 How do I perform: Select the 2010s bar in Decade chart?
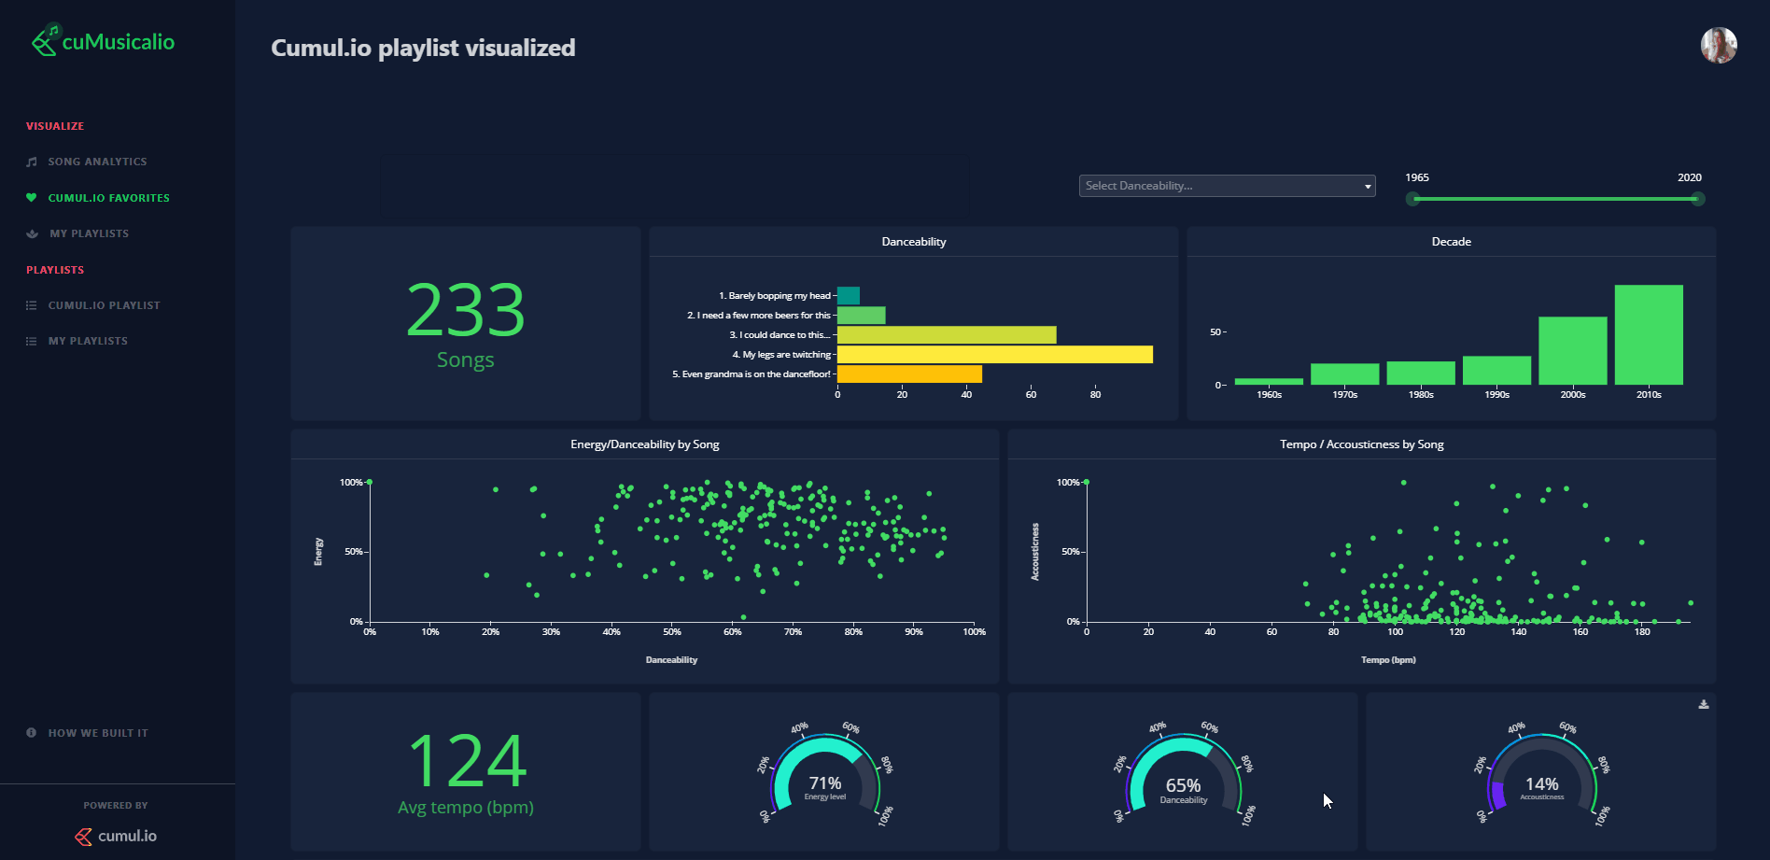1648,335
